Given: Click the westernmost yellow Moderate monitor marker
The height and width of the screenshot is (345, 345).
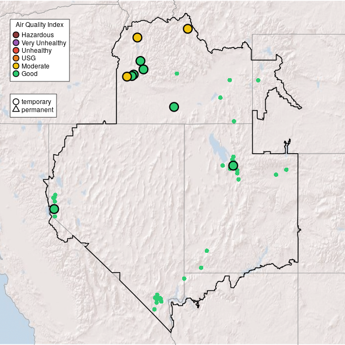Looking at the screenshot, I should pos(127,77).
